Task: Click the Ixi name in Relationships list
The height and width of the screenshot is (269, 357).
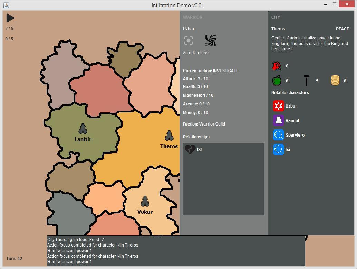Action: [200, 149]
